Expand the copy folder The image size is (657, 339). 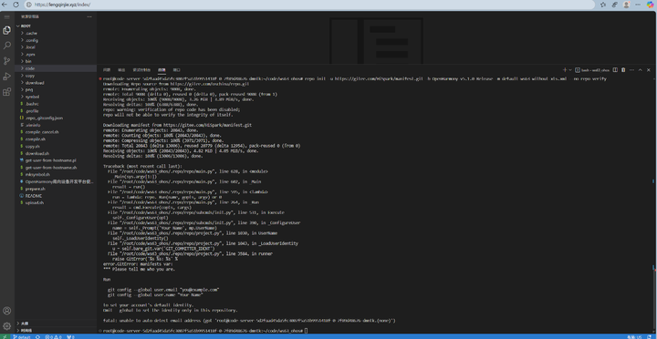tap(57, 76)
